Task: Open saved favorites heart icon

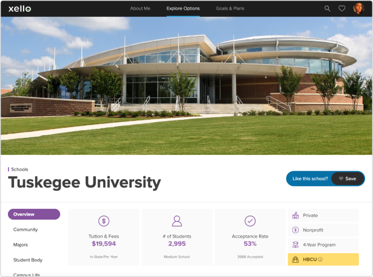Action: [x=342, y=8]
